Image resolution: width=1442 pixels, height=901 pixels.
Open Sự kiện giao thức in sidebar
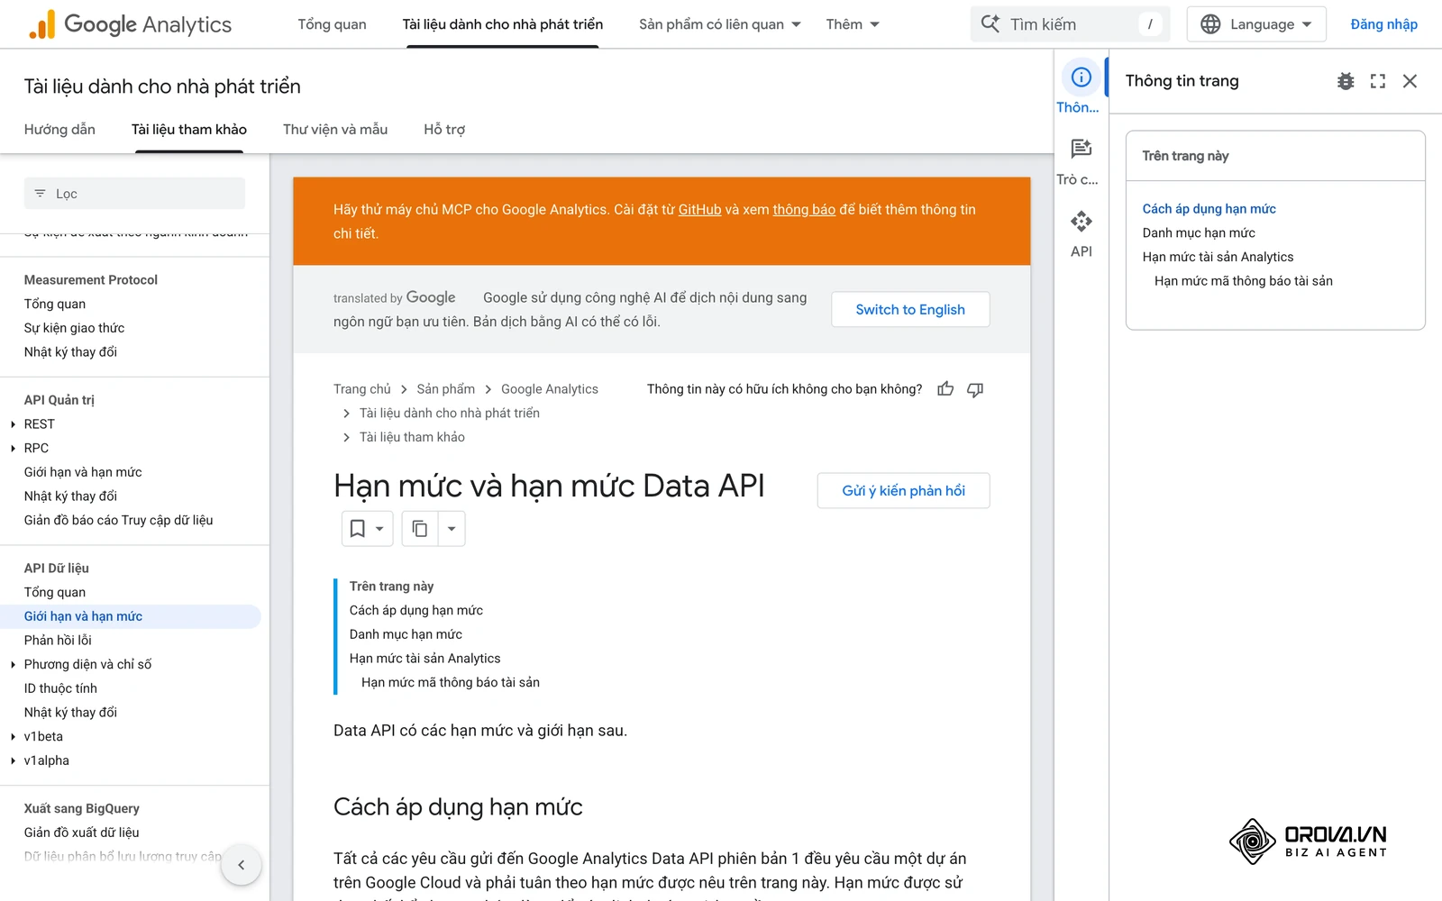coord(74,328)
